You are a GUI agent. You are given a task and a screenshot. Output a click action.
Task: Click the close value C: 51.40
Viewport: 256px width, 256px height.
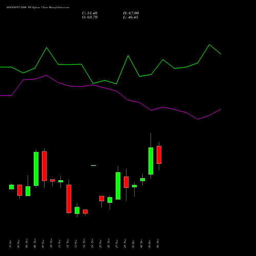[90, 13]
